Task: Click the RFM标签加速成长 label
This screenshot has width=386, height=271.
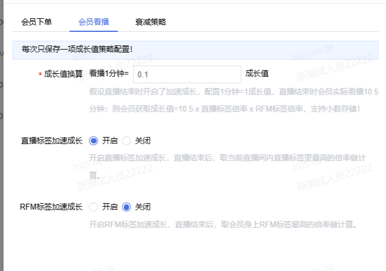Action: pyautogui.click(x=51, y=207)
